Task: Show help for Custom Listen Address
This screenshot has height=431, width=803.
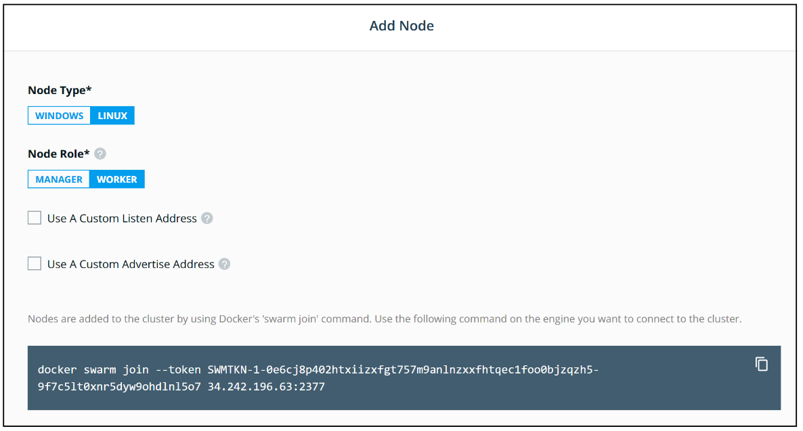Action: pyautogui.click(x=207, y=219)
